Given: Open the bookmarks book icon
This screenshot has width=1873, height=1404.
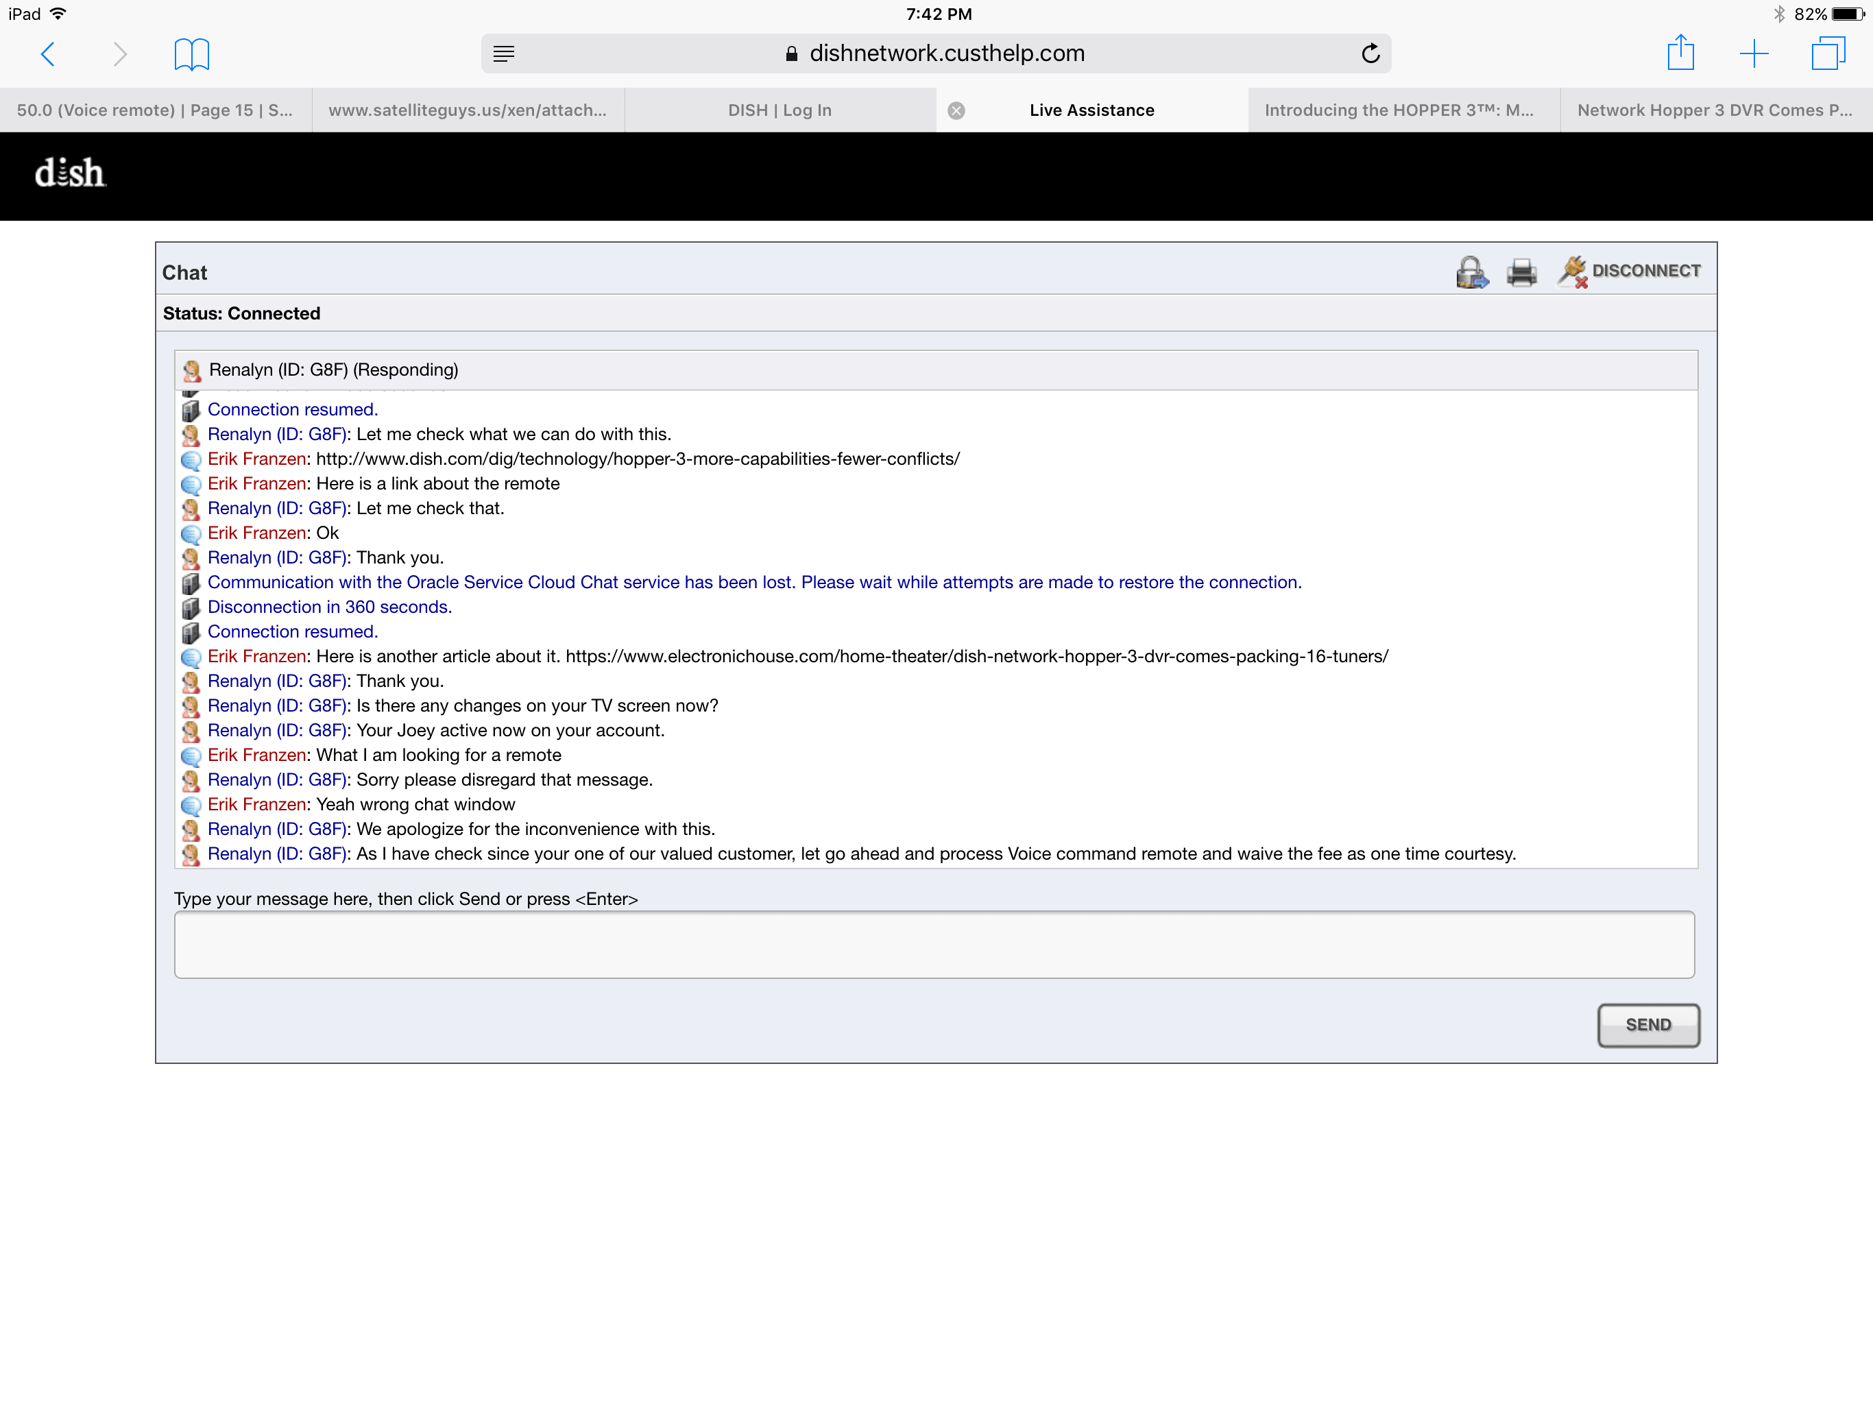Looking at the screenshot, I should pos(191,54).
